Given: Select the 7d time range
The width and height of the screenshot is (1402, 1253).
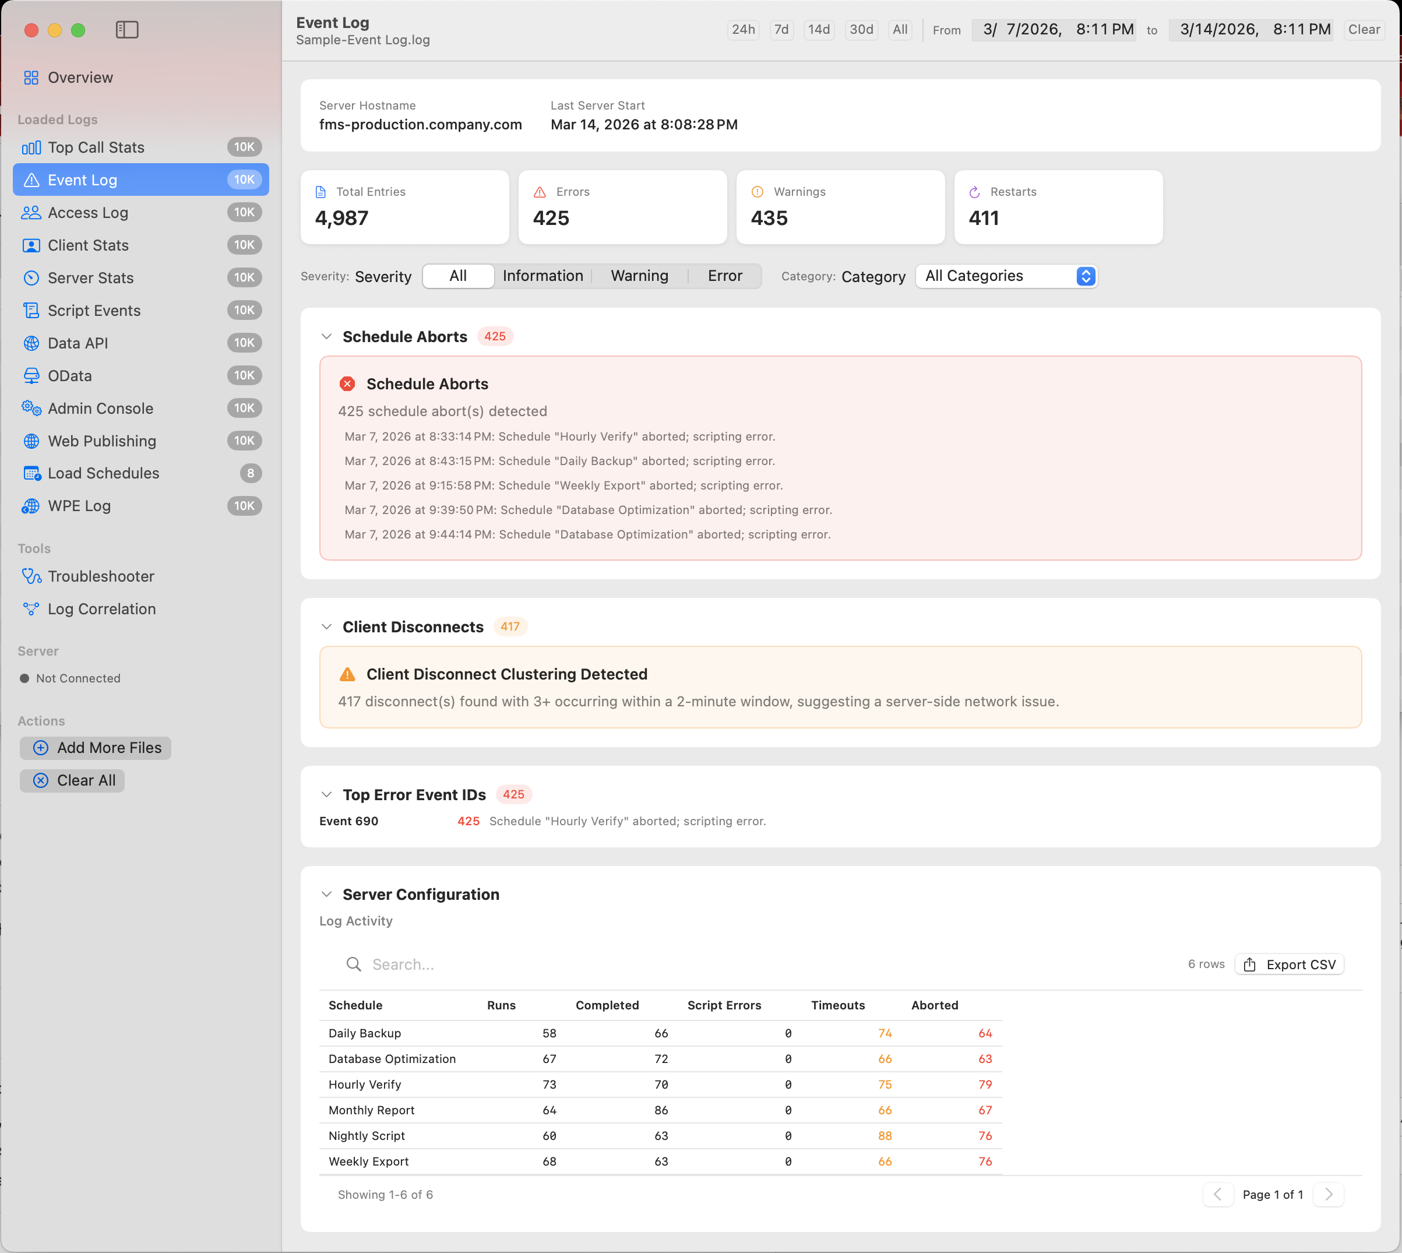Looking at the screenshot, I should click(780, 30).
